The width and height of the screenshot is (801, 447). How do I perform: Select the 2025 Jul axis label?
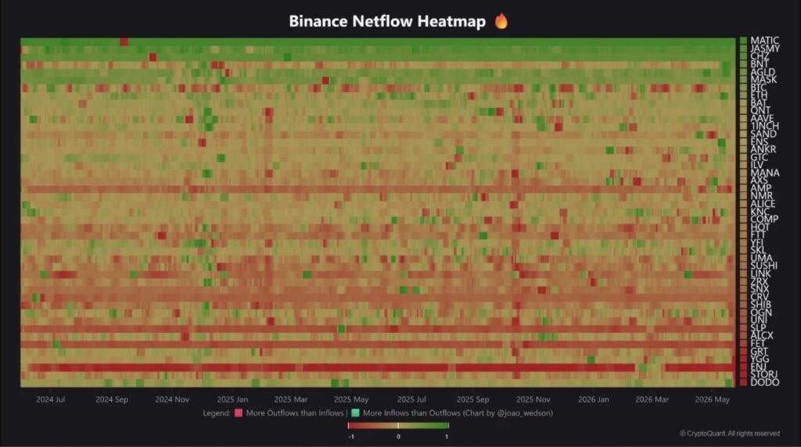pyautogui.click(x=411, y=399)
